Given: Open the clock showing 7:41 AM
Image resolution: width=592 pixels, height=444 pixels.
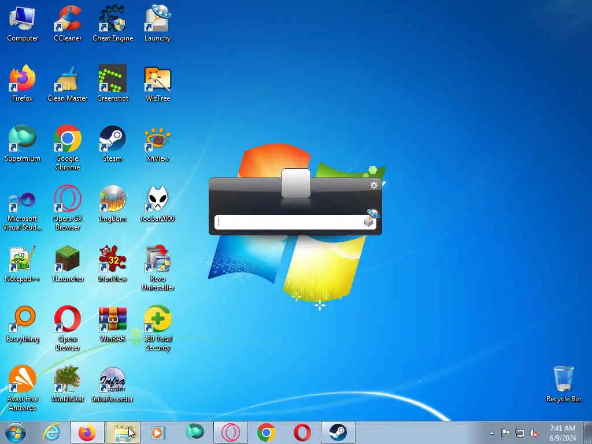Looking at the screenshot, I should (x=563, y=433).
